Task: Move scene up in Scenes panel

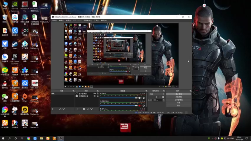Action: [x=60, y=109]
